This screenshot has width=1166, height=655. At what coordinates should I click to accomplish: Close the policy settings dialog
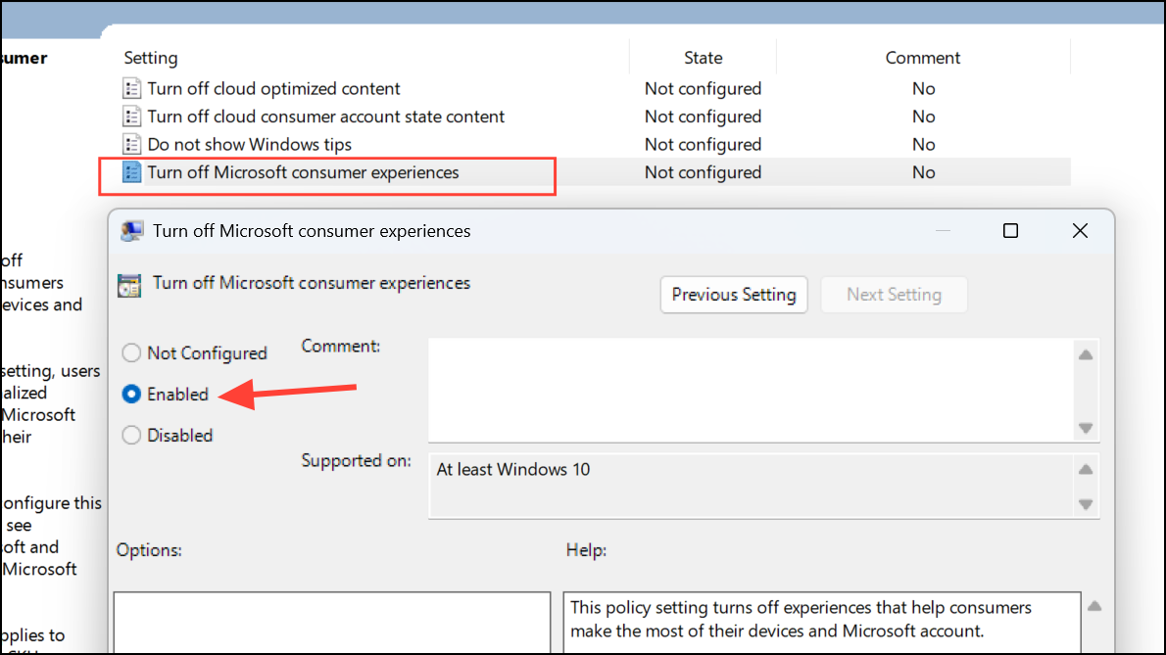click(1080, 231)
